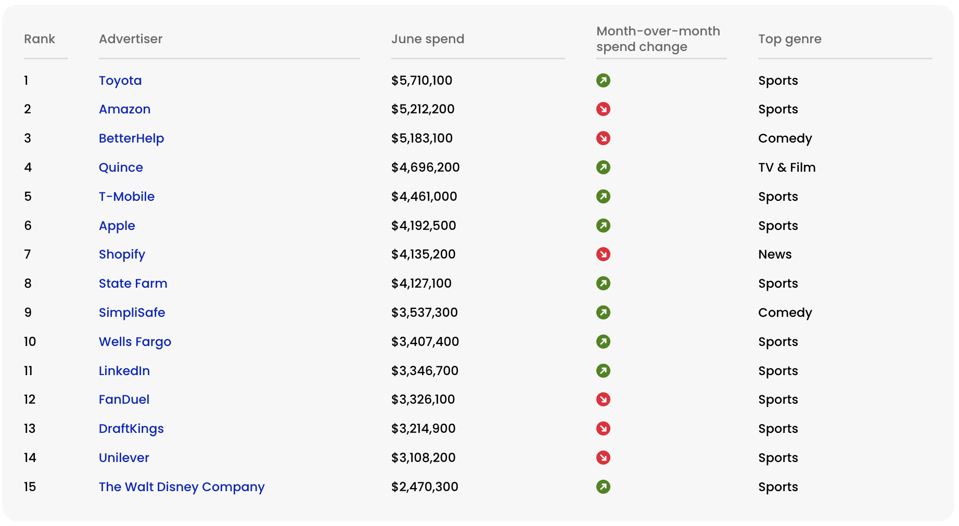Open The Walt Disney Company link
959x526 pixels.
pyautogui.click(x=182, y=487)
